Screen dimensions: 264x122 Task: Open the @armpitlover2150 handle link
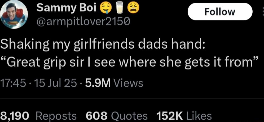pyautogui.click(x=83, y=22)
